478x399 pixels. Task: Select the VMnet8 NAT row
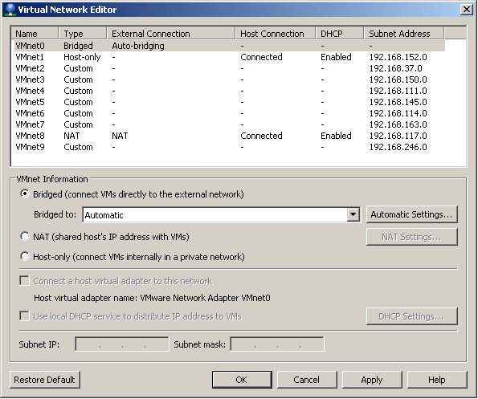pos(228,136)
